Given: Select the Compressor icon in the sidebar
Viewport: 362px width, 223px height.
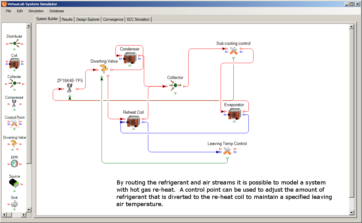Looking at the screenshot, I should pos(14,103).
